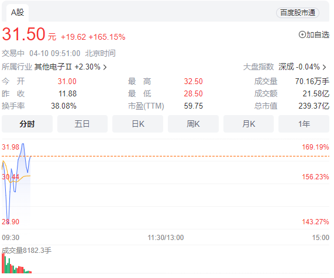This screenshot has width=334, height=278.
Task: Click the 143.27% axis label
Action: (315, 222)
